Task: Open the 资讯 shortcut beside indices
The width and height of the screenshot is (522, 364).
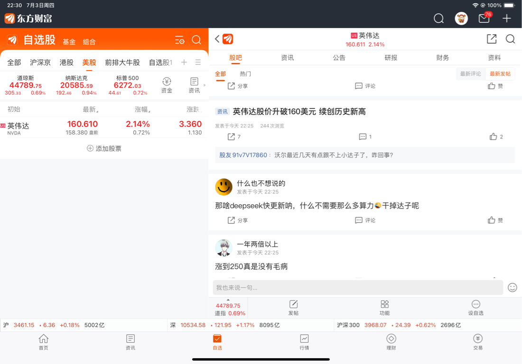Action: [x=194, y=85]
